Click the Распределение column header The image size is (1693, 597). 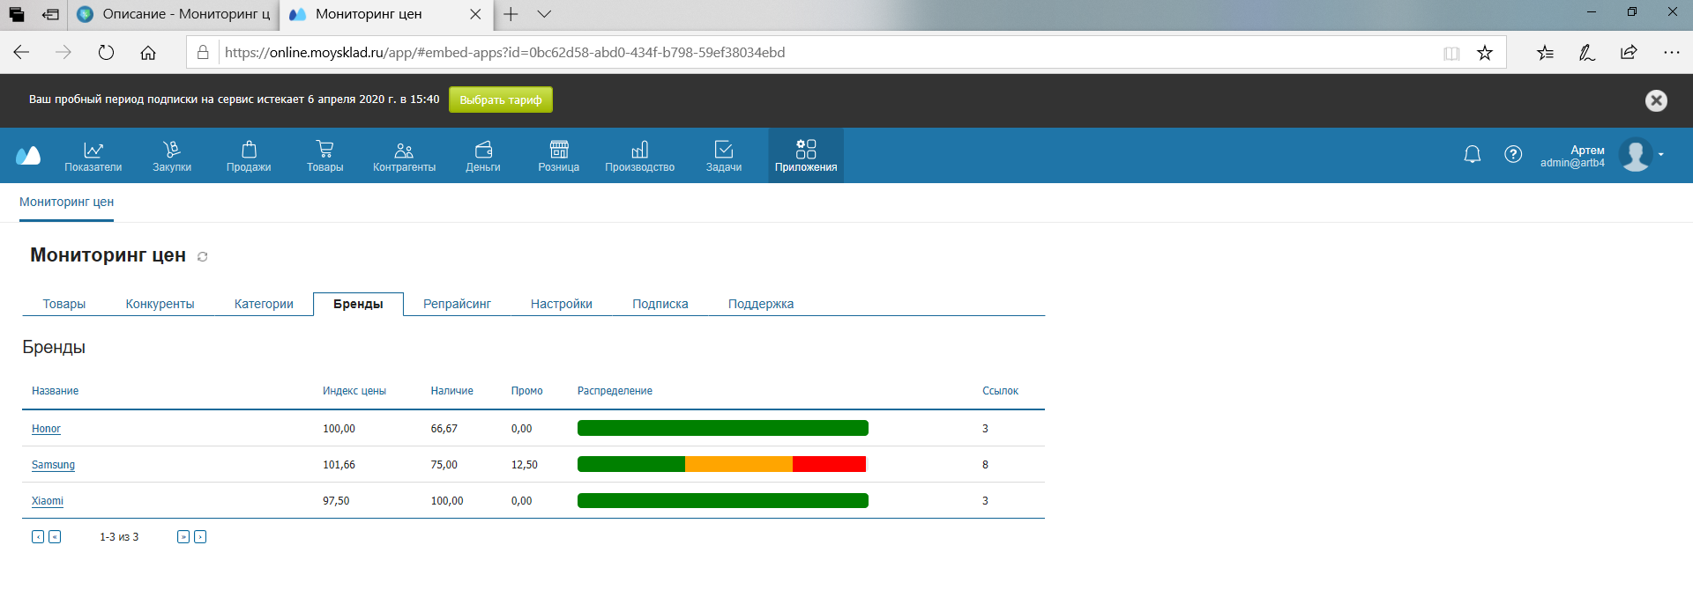(x=615, y=391)
